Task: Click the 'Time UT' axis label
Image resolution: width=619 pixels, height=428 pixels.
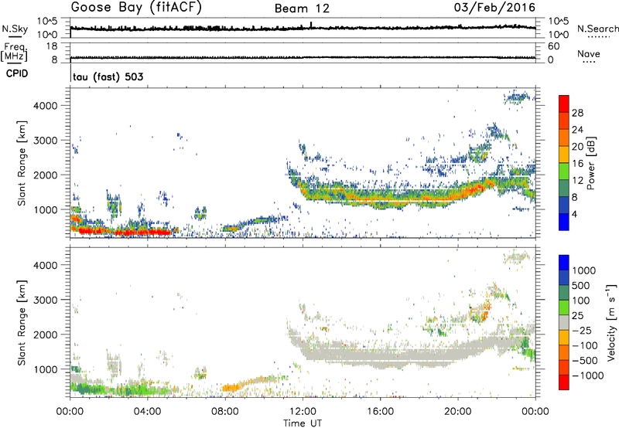Action: 303,423
